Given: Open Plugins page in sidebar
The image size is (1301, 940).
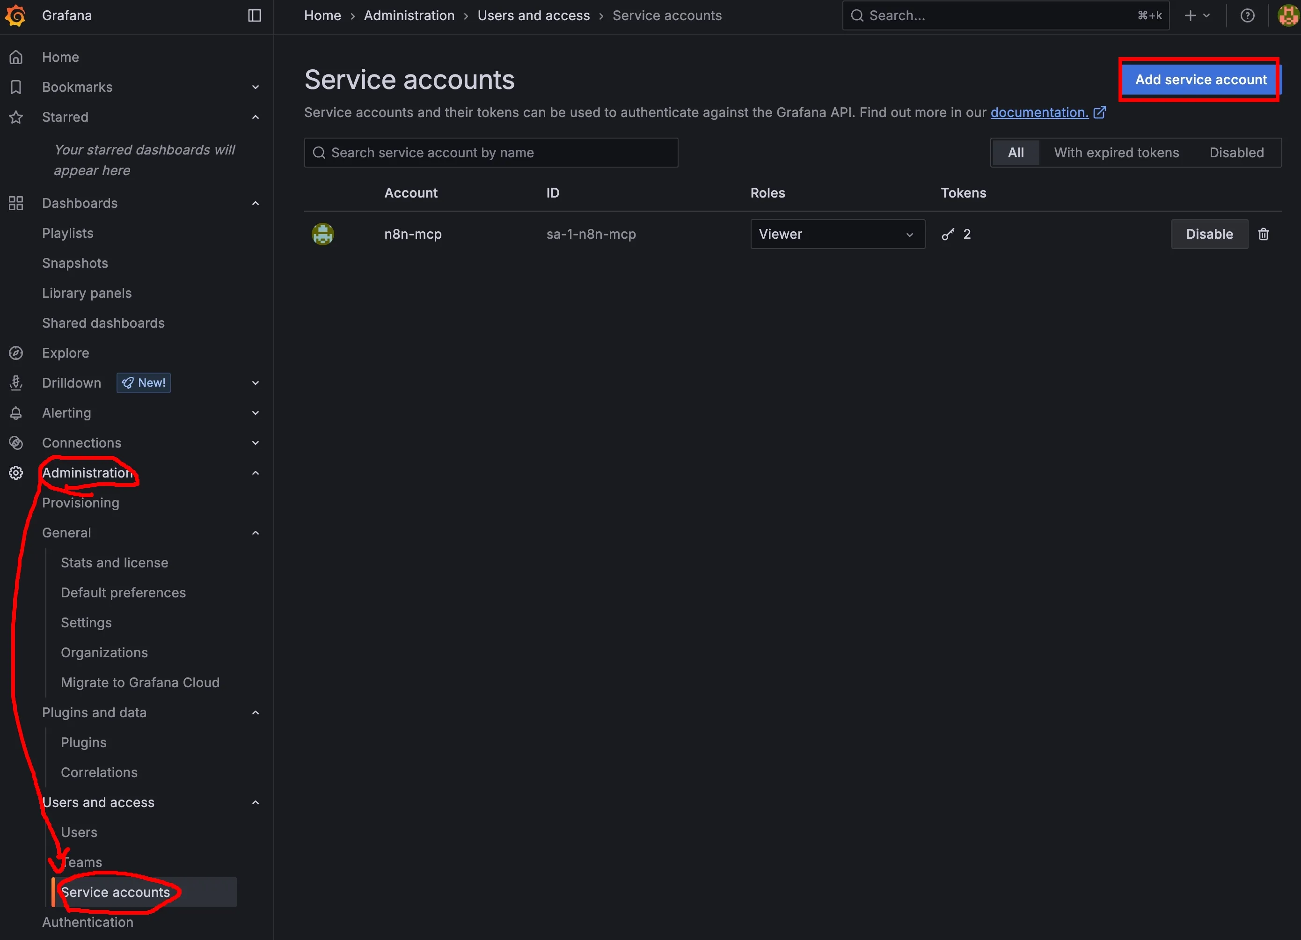Looking at the screenshot, I should pos(84,742).
